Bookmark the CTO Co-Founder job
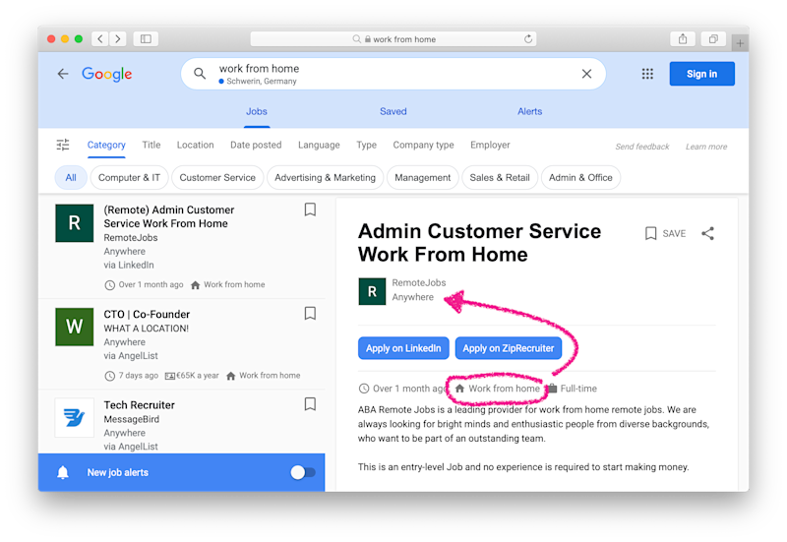 [310, 313]
